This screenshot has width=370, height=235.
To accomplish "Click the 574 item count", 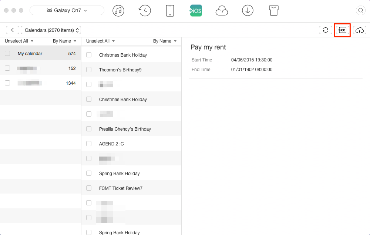I will tap(72, 54).
